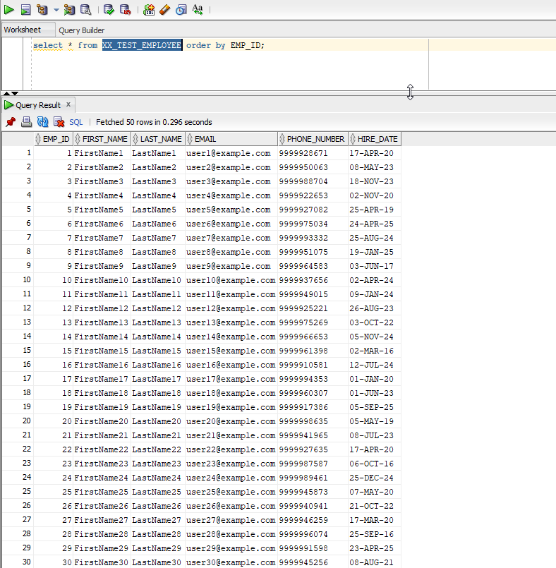Select the Worksheet tab
Screen dimensions: 556x568
22,30
